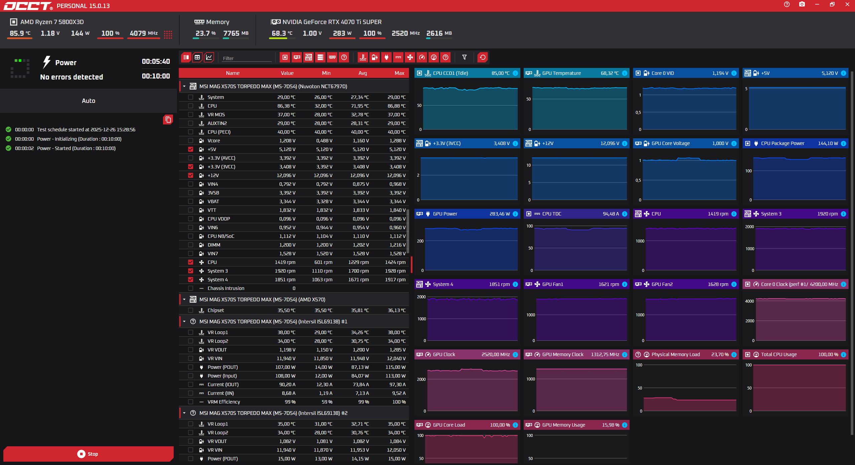
Task: Collapse the Intersil ISL69138 #1 group
Action: pyautogui.click(x=184, y=321)
